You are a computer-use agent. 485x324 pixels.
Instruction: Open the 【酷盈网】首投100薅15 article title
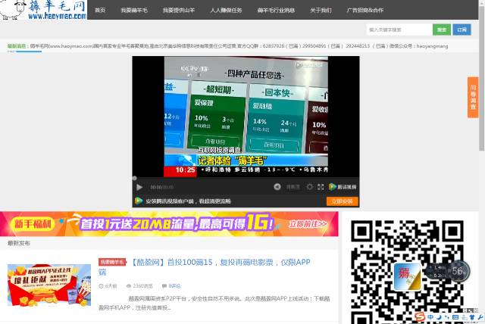[x=204, y=267]
